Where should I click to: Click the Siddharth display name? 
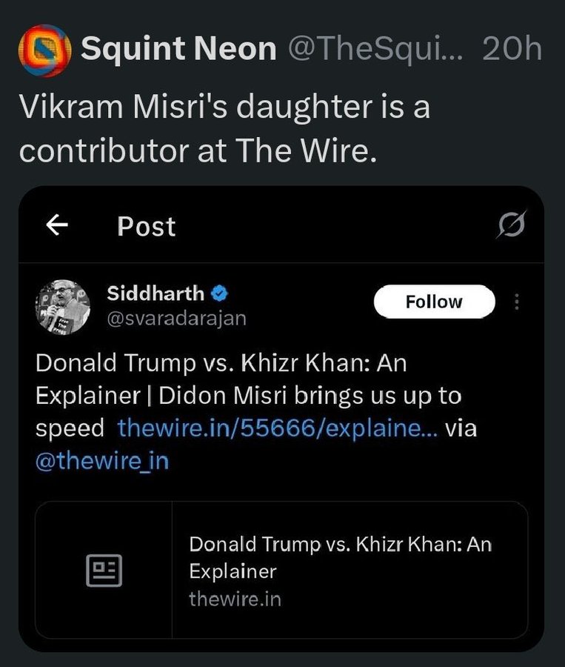point(156,293)
